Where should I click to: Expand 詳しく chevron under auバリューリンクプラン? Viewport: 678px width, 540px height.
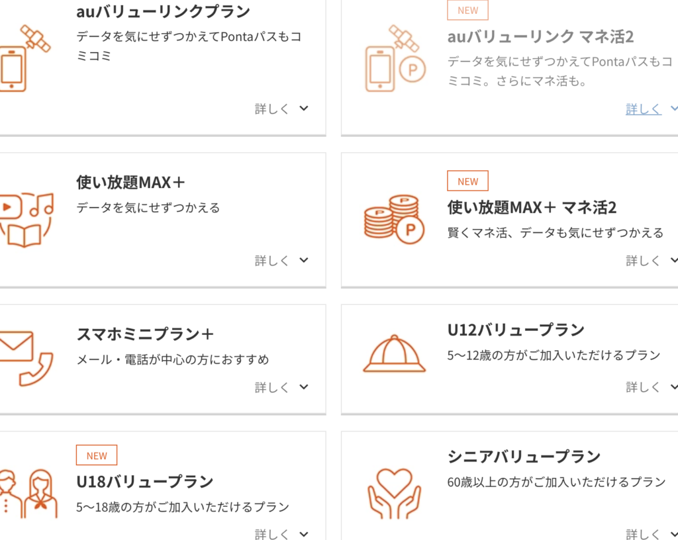303,109
